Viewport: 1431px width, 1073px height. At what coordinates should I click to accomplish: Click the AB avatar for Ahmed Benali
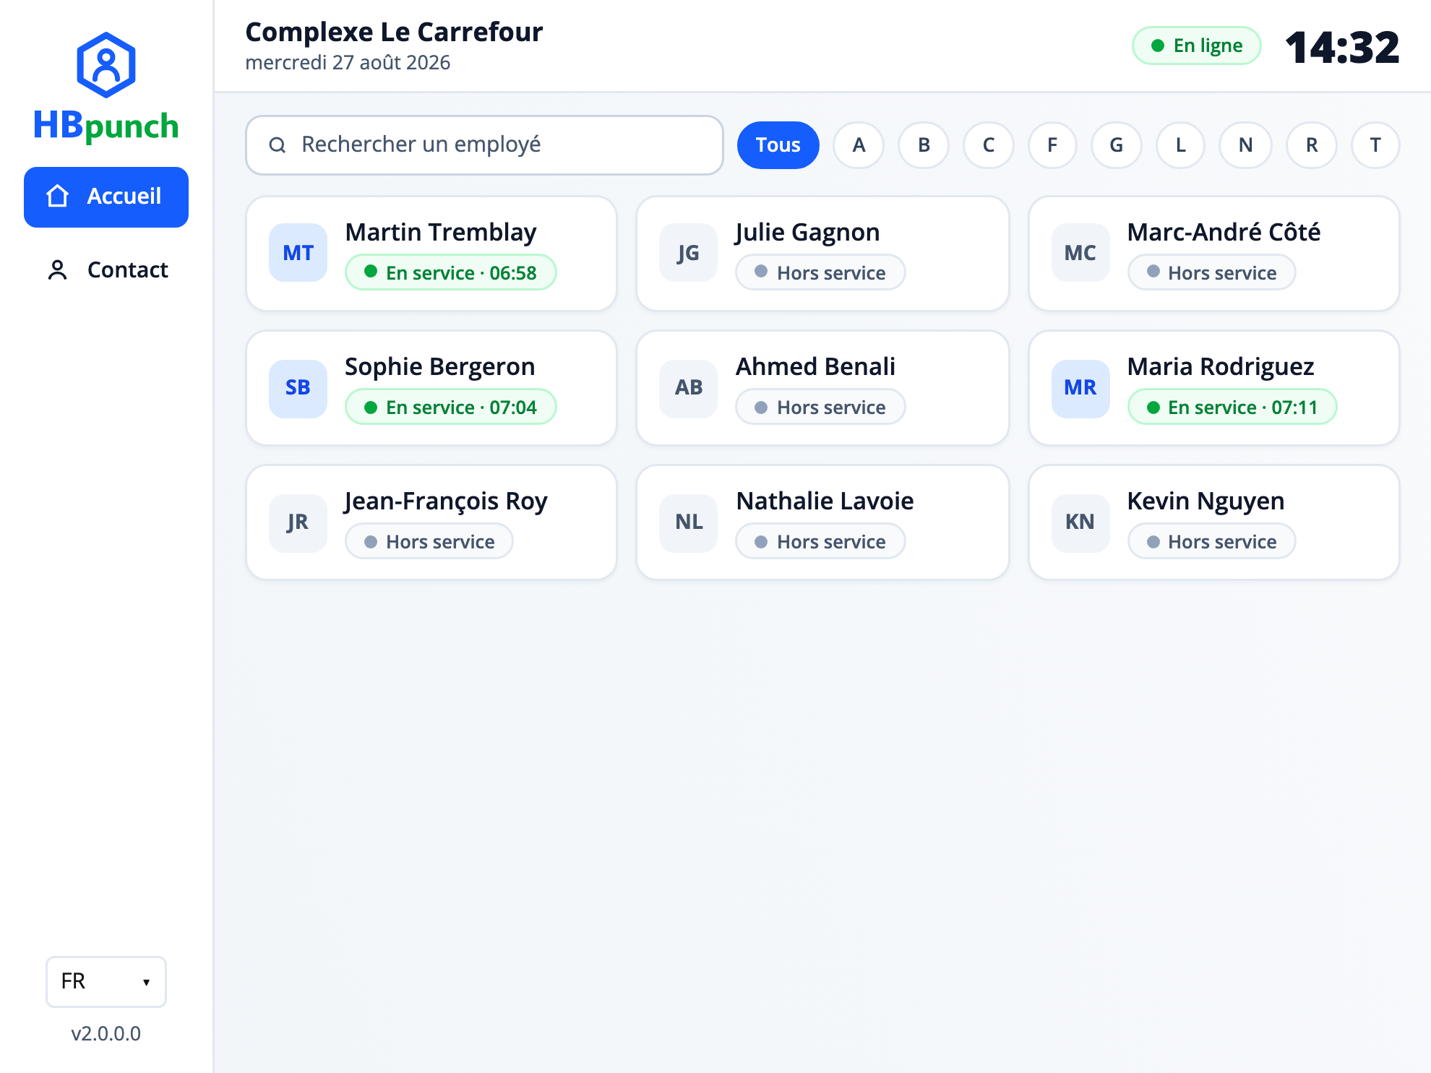click(689, 387)
